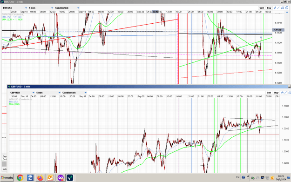The width and height of the screenshot is (291, 182).
Task: Open EUR/USD instrument dropdown
Action: pyautogui.click(x=15, y=8)
